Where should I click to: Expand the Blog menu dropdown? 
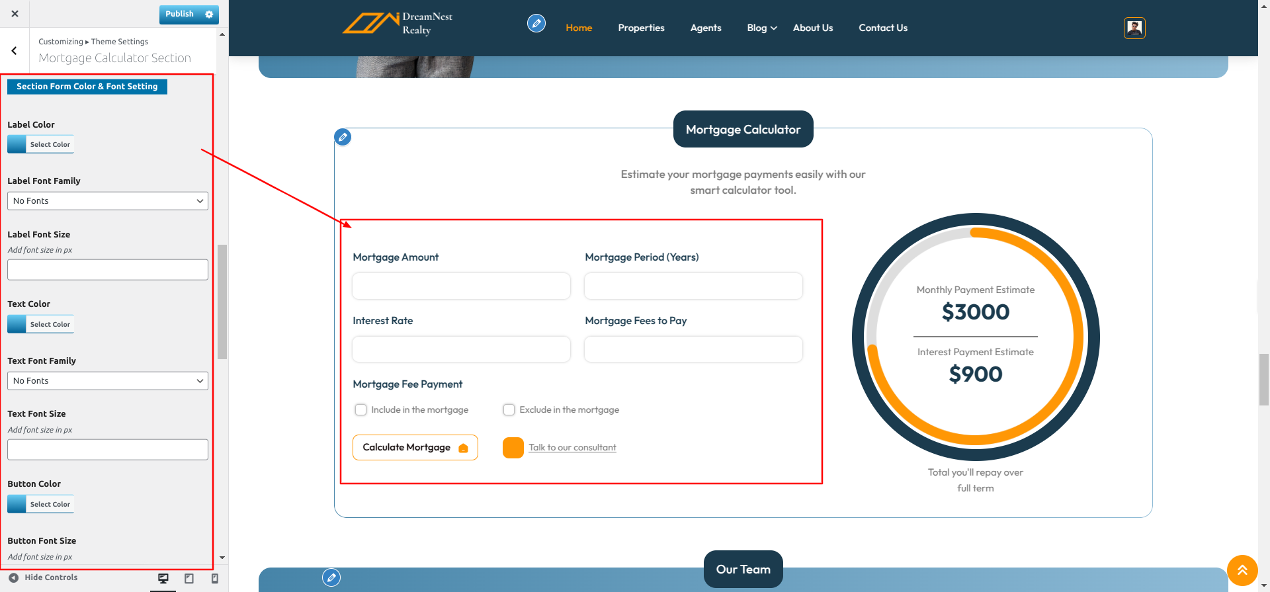[761, 28]
